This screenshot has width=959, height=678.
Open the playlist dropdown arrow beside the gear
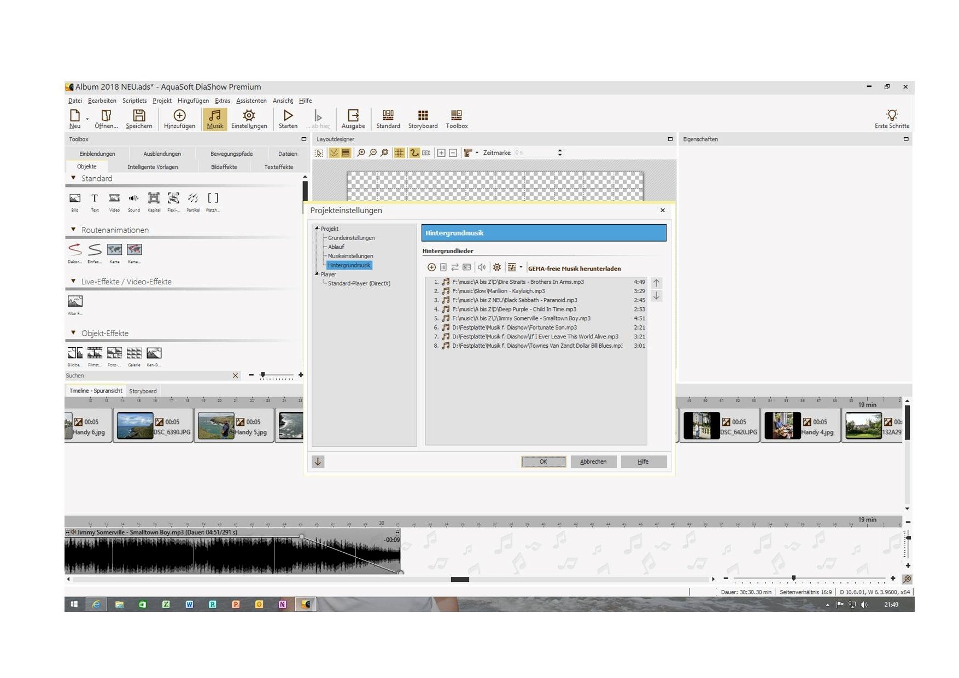521,267
